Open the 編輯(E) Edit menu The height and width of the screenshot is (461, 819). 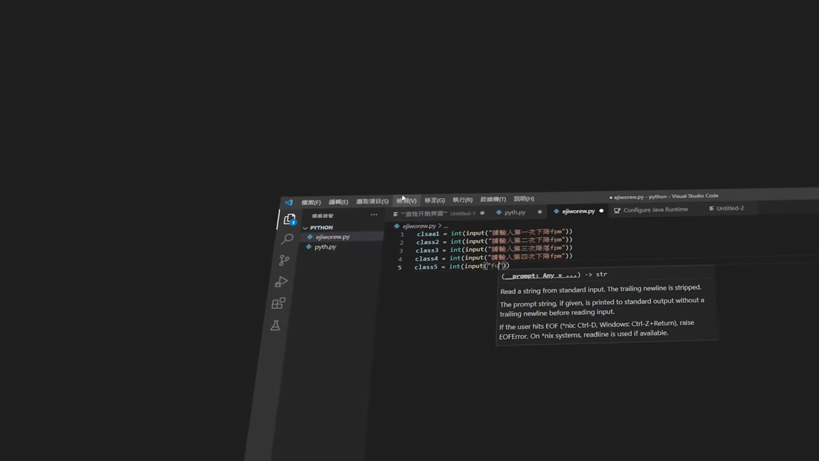coord(338,202)
